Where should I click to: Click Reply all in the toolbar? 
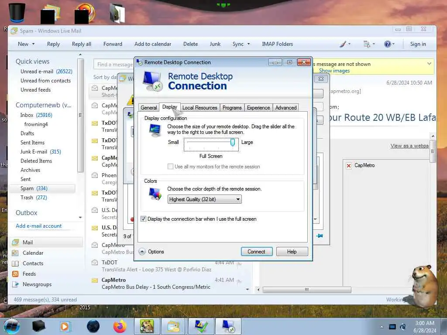tap(82, 44)
